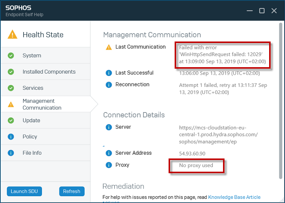The height and width of the screenshot is (203, 285).
Task: Open the Installed Components section
Action: coord(46,72)
